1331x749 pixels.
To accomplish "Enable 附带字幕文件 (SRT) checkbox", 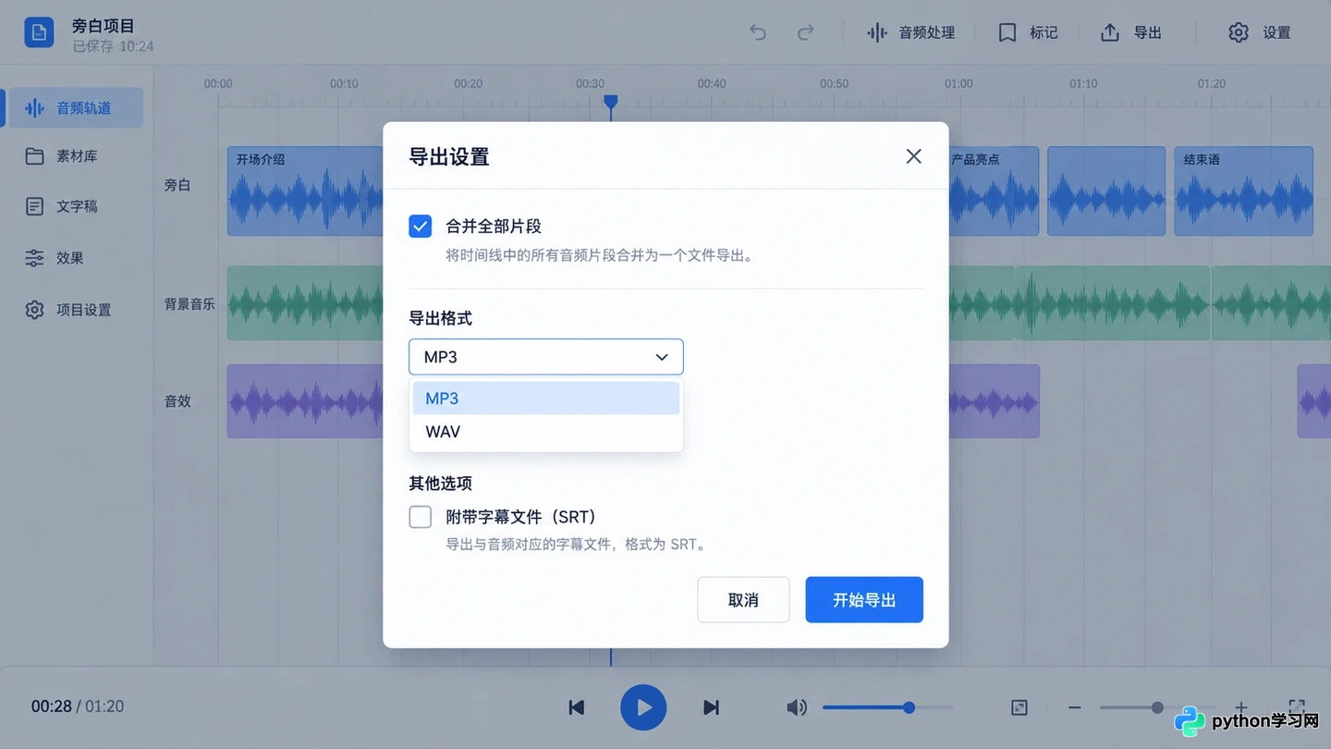I will (x=421, y=517).
